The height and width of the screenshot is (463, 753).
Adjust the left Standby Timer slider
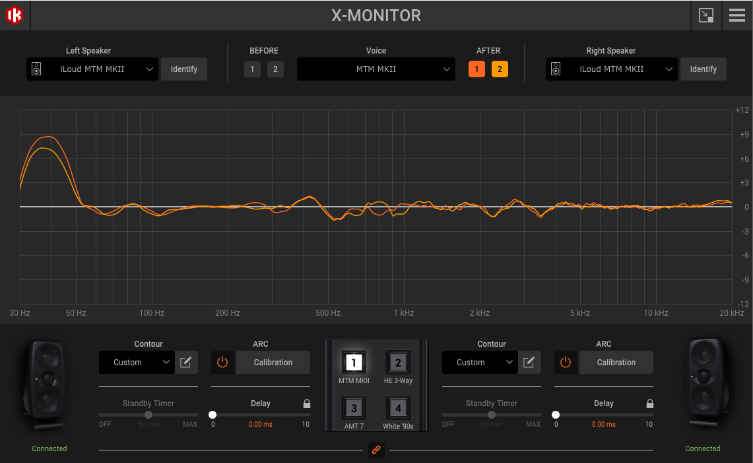point(148,414)
